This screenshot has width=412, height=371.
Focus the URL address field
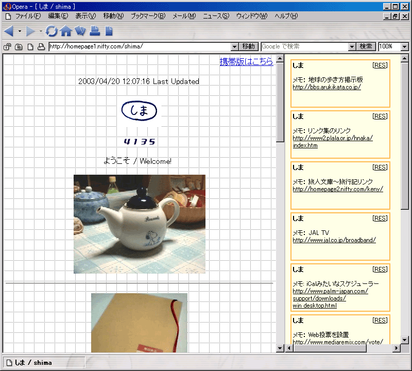pos(140,47)
